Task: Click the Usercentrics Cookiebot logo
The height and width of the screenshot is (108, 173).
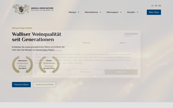Action: (x=131, y=35)
